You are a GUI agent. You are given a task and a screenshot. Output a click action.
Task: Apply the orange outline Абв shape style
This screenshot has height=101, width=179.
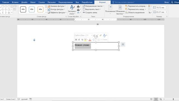40,9
